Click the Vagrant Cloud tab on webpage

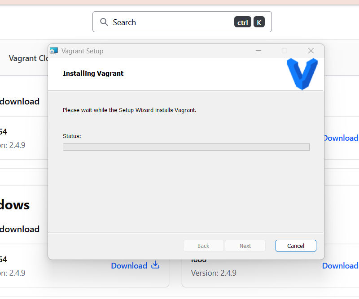(28, 58)
